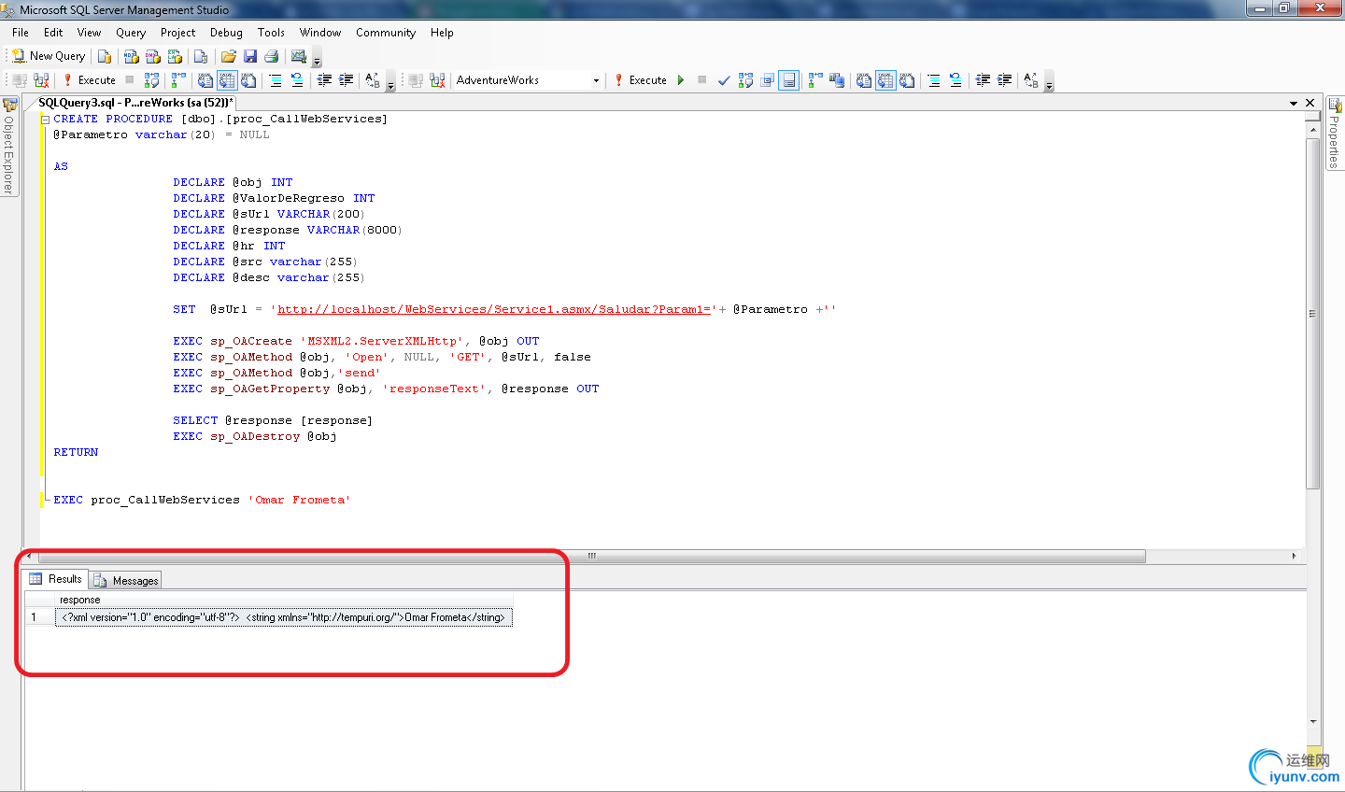The image size is (1345, 792).
Task: Open the View menu
Action: tap(89, 33)
